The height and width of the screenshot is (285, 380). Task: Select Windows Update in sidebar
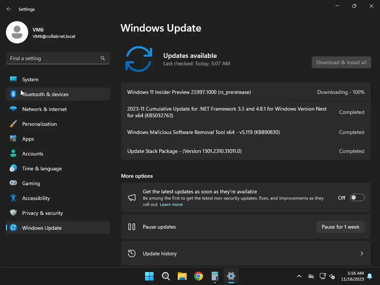[x=58, y=227]
